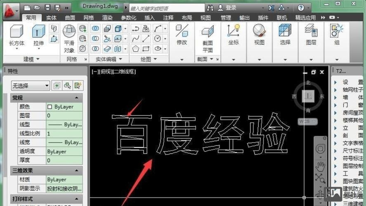Open the 组 group panel
Viewport: 366px width, 206px height.
(337, 35)
